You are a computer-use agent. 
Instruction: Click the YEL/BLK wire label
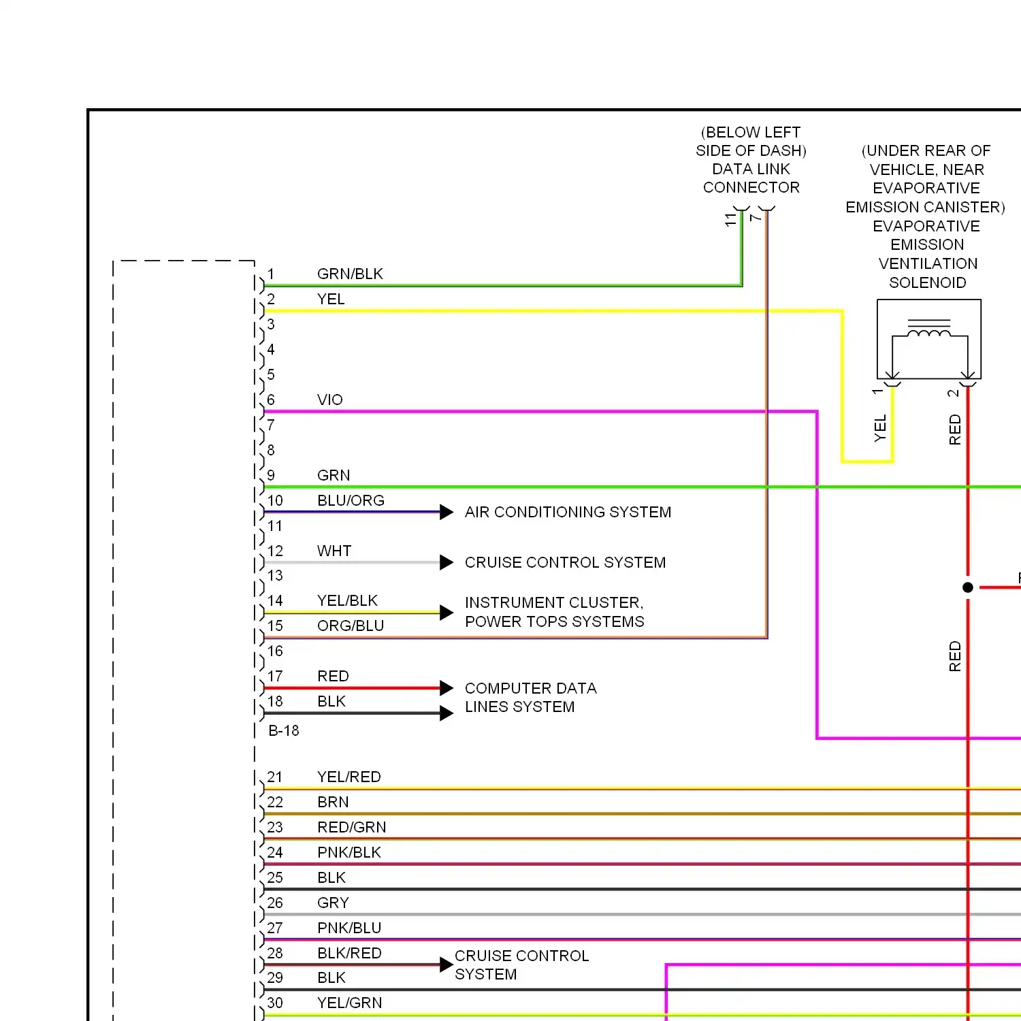point(347,600)
